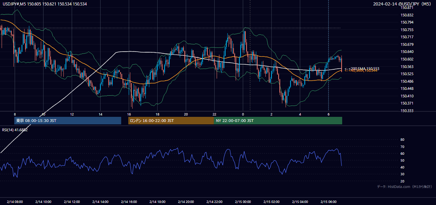Select the NY 22:00-07:00 JST session bar
This screenshot has width=436, height=205.
(278, 121)
